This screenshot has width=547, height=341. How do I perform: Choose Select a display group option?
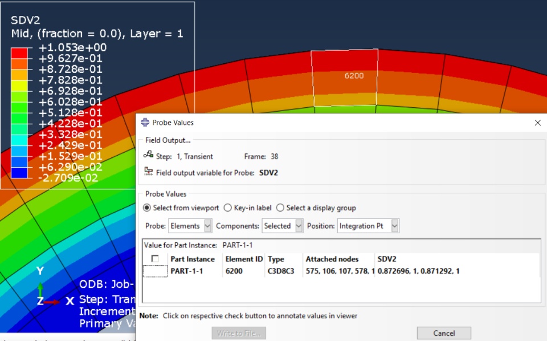click(x=280, y=208)
